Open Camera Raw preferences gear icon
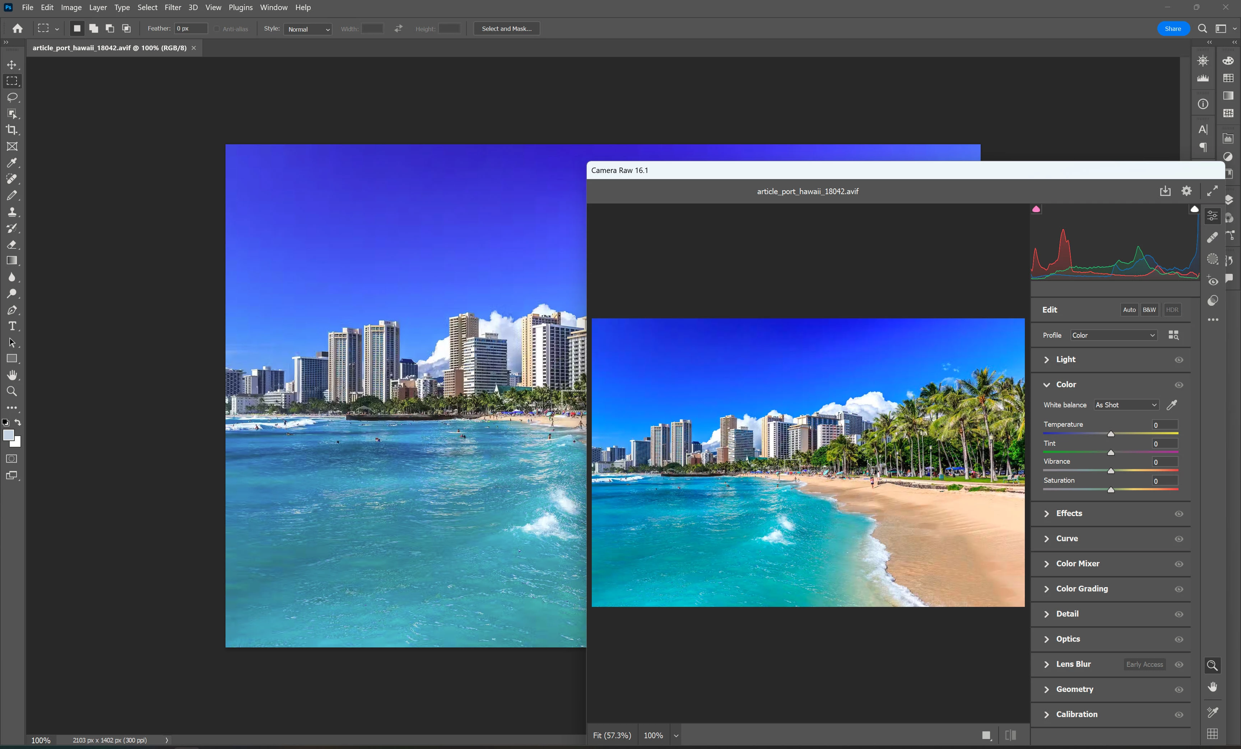1241x749 pixels. point(1187,191)
